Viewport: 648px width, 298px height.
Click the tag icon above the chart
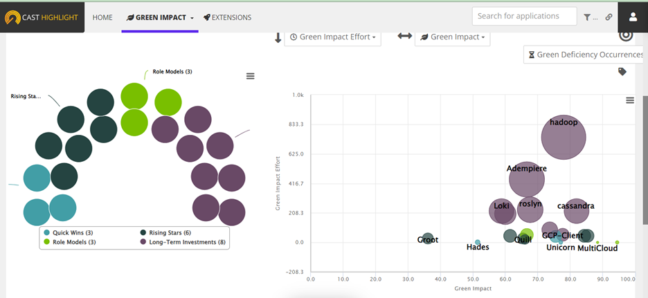(622, 71)
